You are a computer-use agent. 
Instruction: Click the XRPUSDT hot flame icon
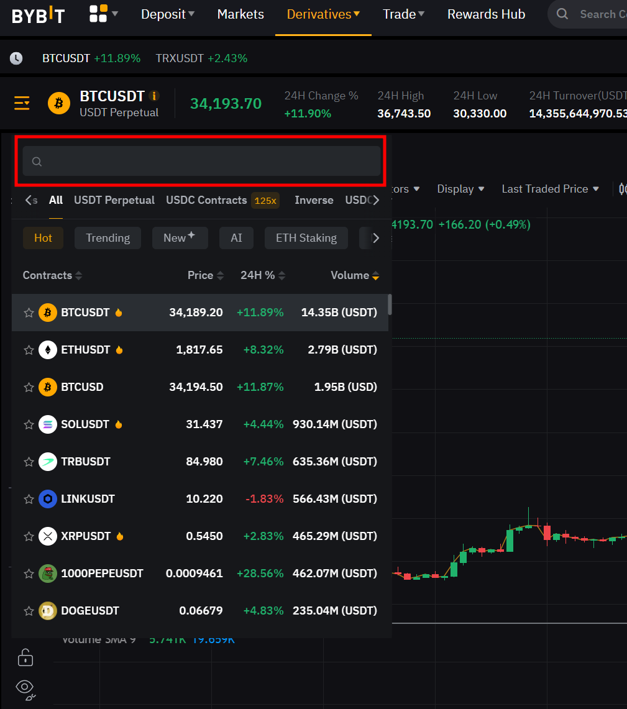(x=120, y=536)
